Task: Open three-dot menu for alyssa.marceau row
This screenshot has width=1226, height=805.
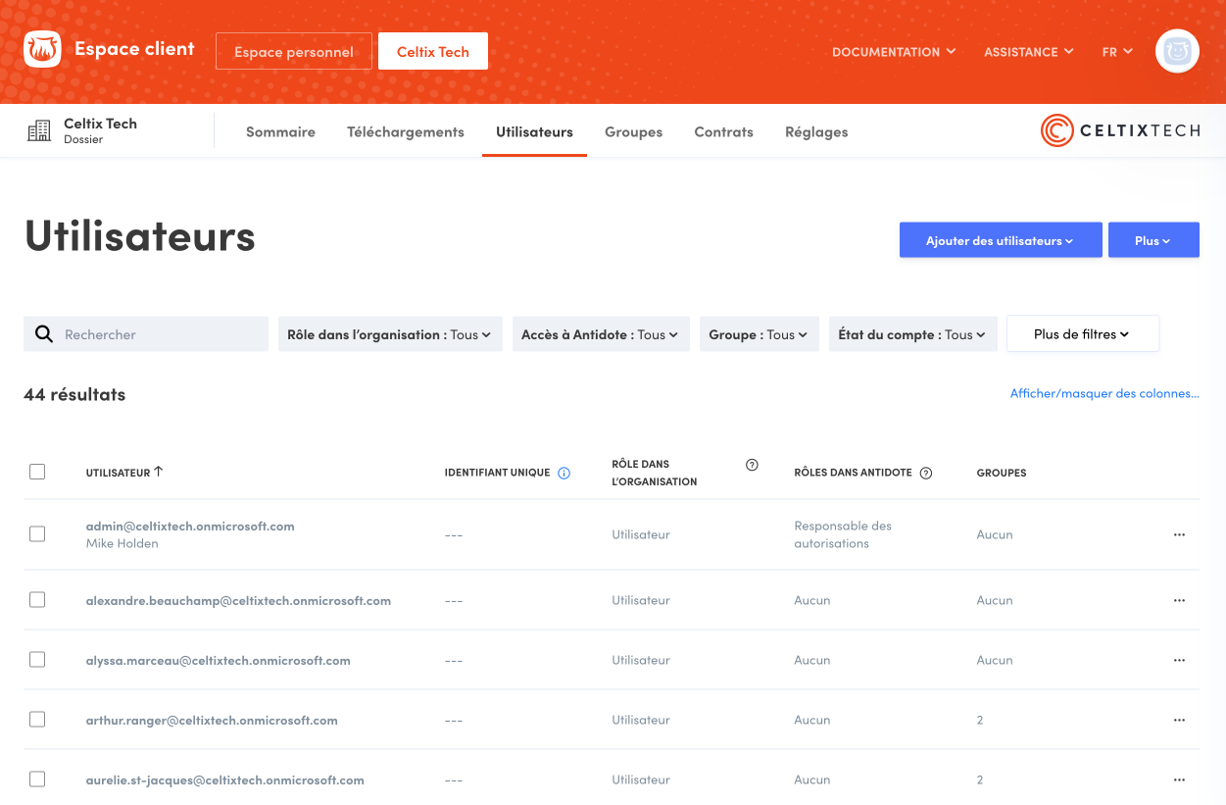Action: click(x=1179, y=660)
